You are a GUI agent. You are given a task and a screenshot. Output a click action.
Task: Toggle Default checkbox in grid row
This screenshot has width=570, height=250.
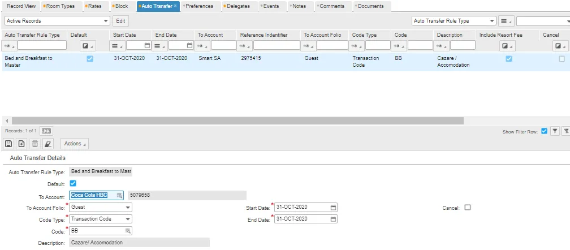click(90, 58)
